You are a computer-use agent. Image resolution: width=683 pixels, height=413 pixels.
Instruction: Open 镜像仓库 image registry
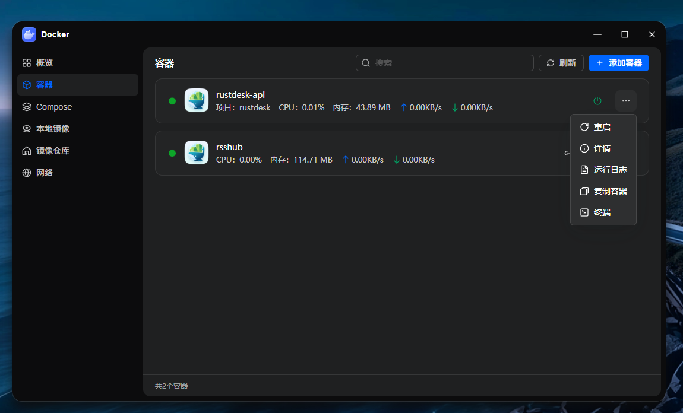pyautogui.click(x=78, y=151)
